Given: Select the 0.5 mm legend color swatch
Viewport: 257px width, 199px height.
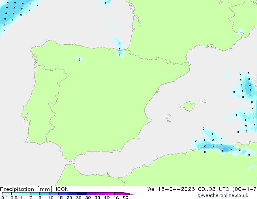Looking at the screenshot, I should [16, 194].
